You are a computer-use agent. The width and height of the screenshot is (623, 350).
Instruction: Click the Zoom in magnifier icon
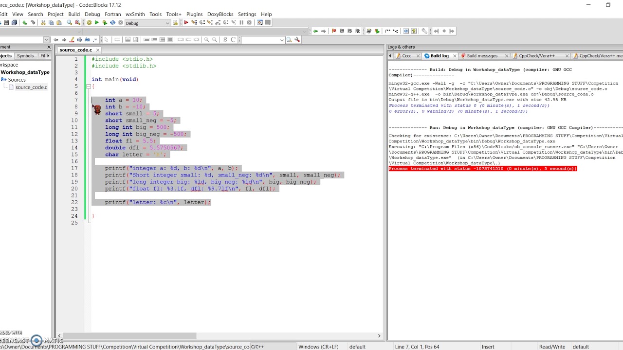click(x=207, y=40)
